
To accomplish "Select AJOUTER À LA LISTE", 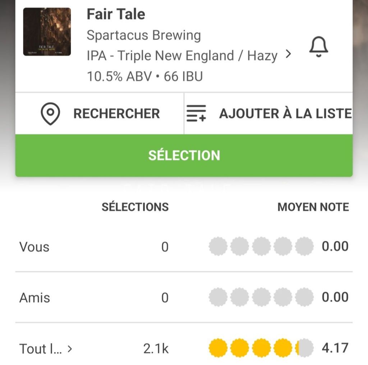I will click(285, 114).
